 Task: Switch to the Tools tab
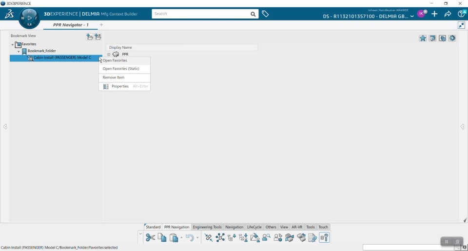coord(311,227)
